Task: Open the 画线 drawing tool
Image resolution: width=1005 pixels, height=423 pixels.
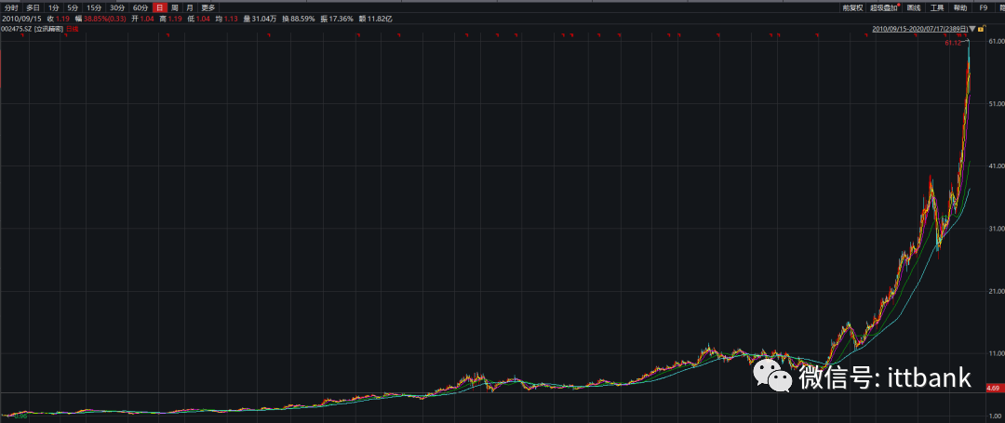Action: tap(914, 7)
